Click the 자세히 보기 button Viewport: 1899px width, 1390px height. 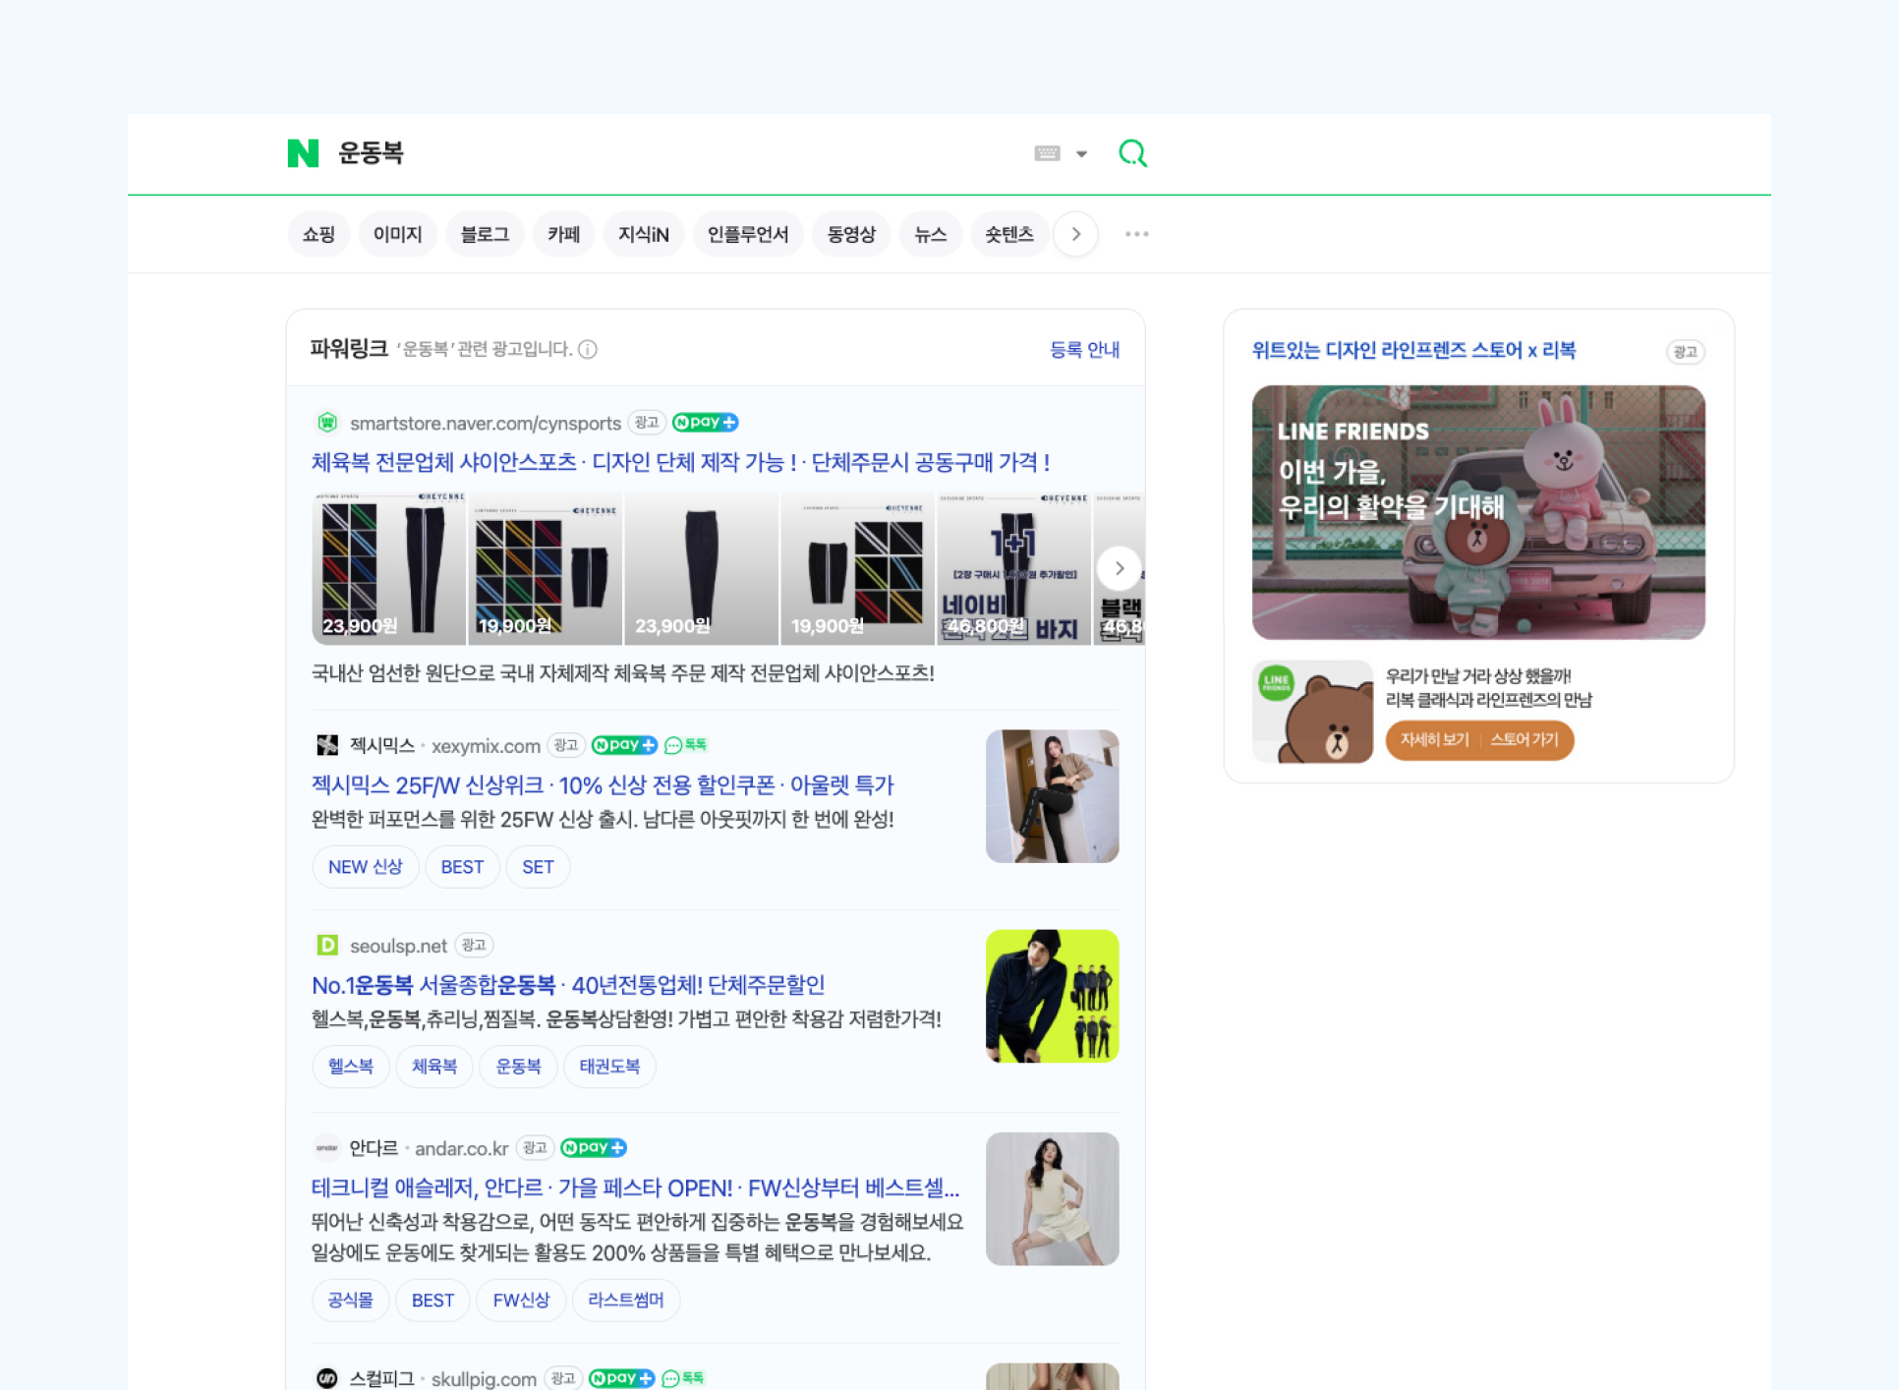1434,739
